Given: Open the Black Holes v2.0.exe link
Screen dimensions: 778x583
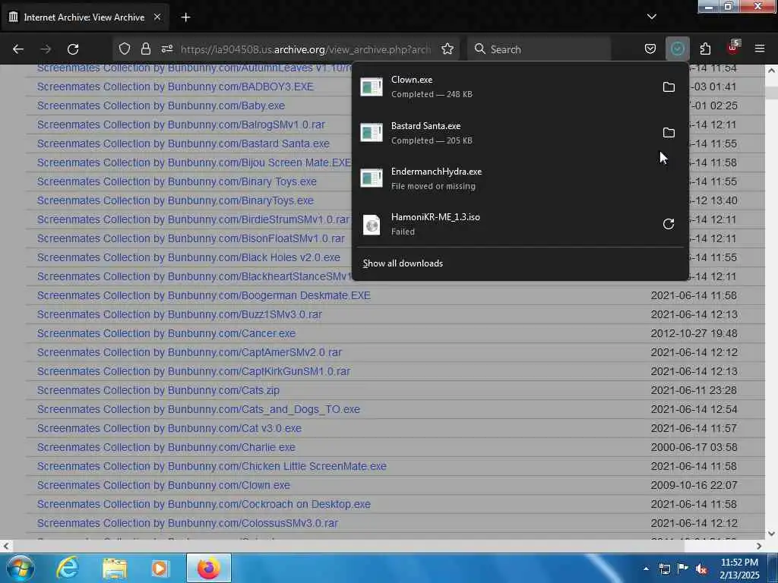Looking at the screenshot, I should 188,257.
